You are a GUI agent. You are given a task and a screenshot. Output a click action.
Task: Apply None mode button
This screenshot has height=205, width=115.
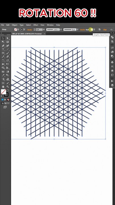(x=8, y=100)
